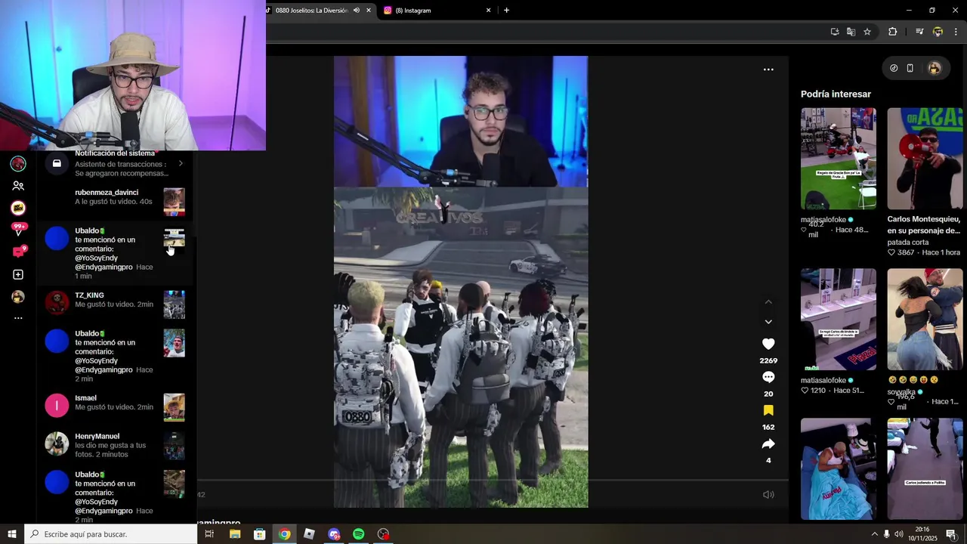Open matiasalofoke suggested video with 40.2 mil likes
The height and width of the screenshot is (544, 967).
[x=839, y=159]
